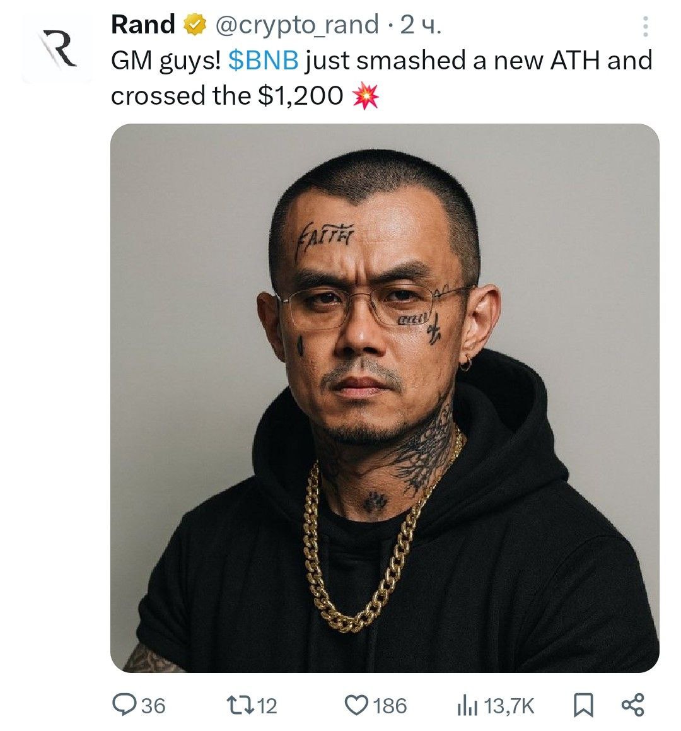Bookmark the post with the bookmark icon
The image size is (681, 731).
[583, 705]
